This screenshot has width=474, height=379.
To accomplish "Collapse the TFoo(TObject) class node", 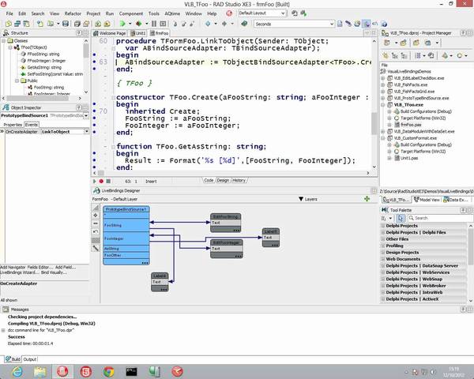I will (x=11, y=48).
